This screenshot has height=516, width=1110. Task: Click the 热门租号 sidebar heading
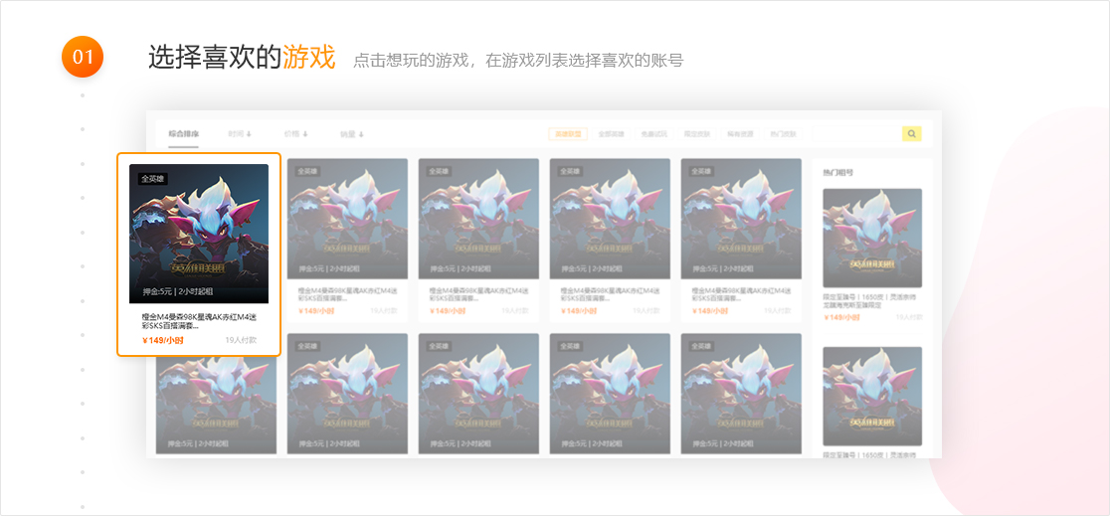[x=838, y=172]
